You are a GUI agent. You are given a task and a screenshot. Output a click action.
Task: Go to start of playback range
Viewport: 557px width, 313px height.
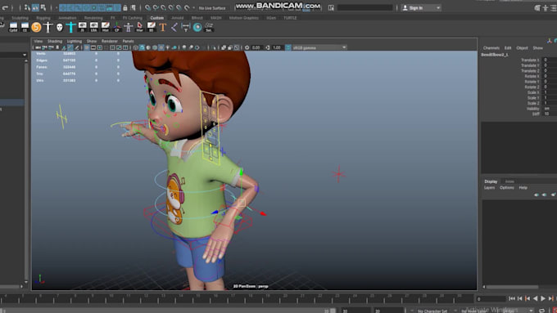pyautogui.click(x=511, y=299)
